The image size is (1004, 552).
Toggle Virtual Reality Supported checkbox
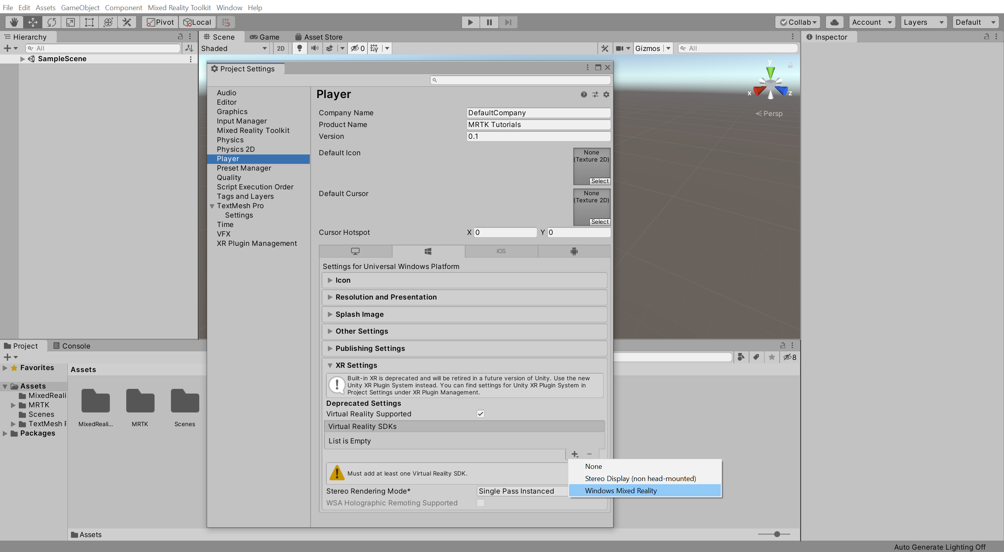[x=480, y=413]
